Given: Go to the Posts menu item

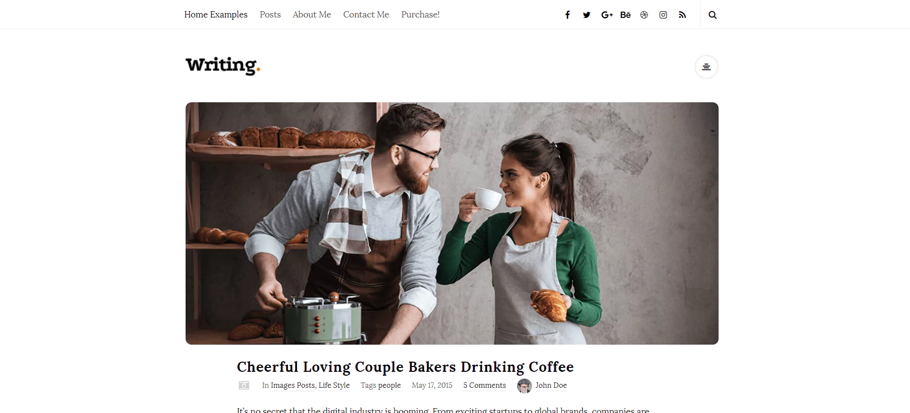Looking at the screenshot, I should point(270,15).
